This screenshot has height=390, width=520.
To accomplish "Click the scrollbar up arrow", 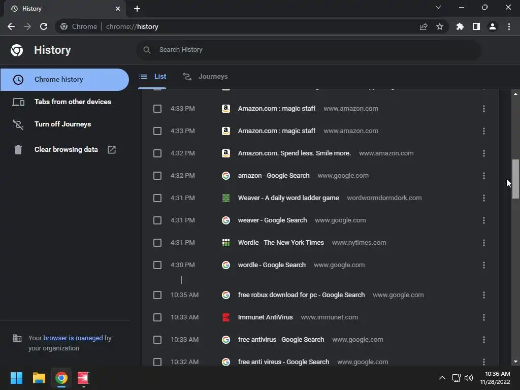I will (x=515, y=94).
